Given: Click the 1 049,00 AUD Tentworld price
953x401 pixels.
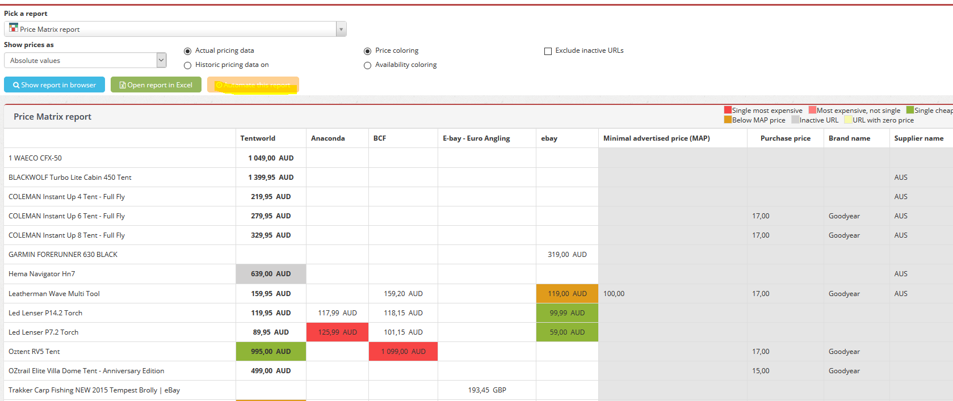Looking at the screenshot, I should click(271, 158).
